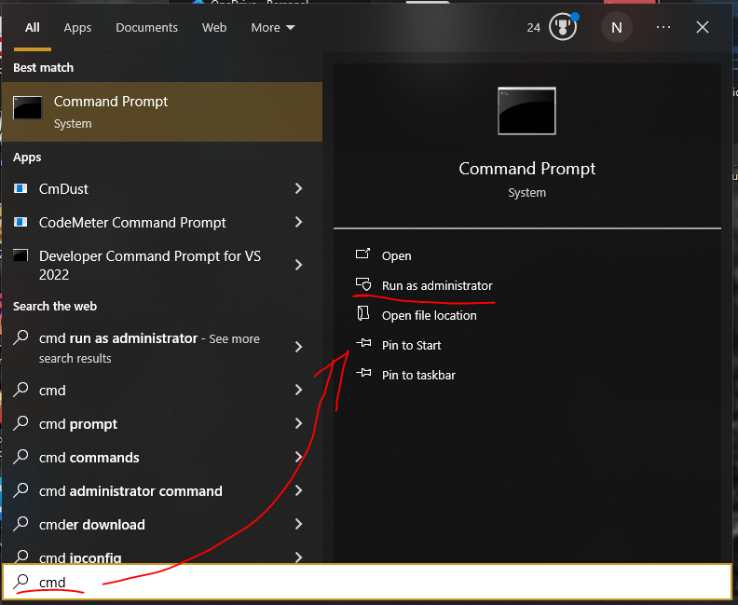Click the large Command Prompt preview icon

[x=526, y=112]
